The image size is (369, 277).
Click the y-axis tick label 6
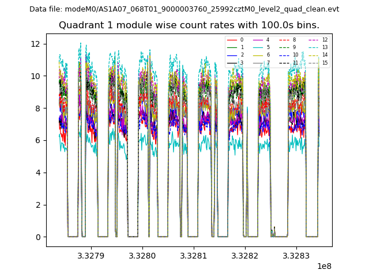tap(37, 140)
